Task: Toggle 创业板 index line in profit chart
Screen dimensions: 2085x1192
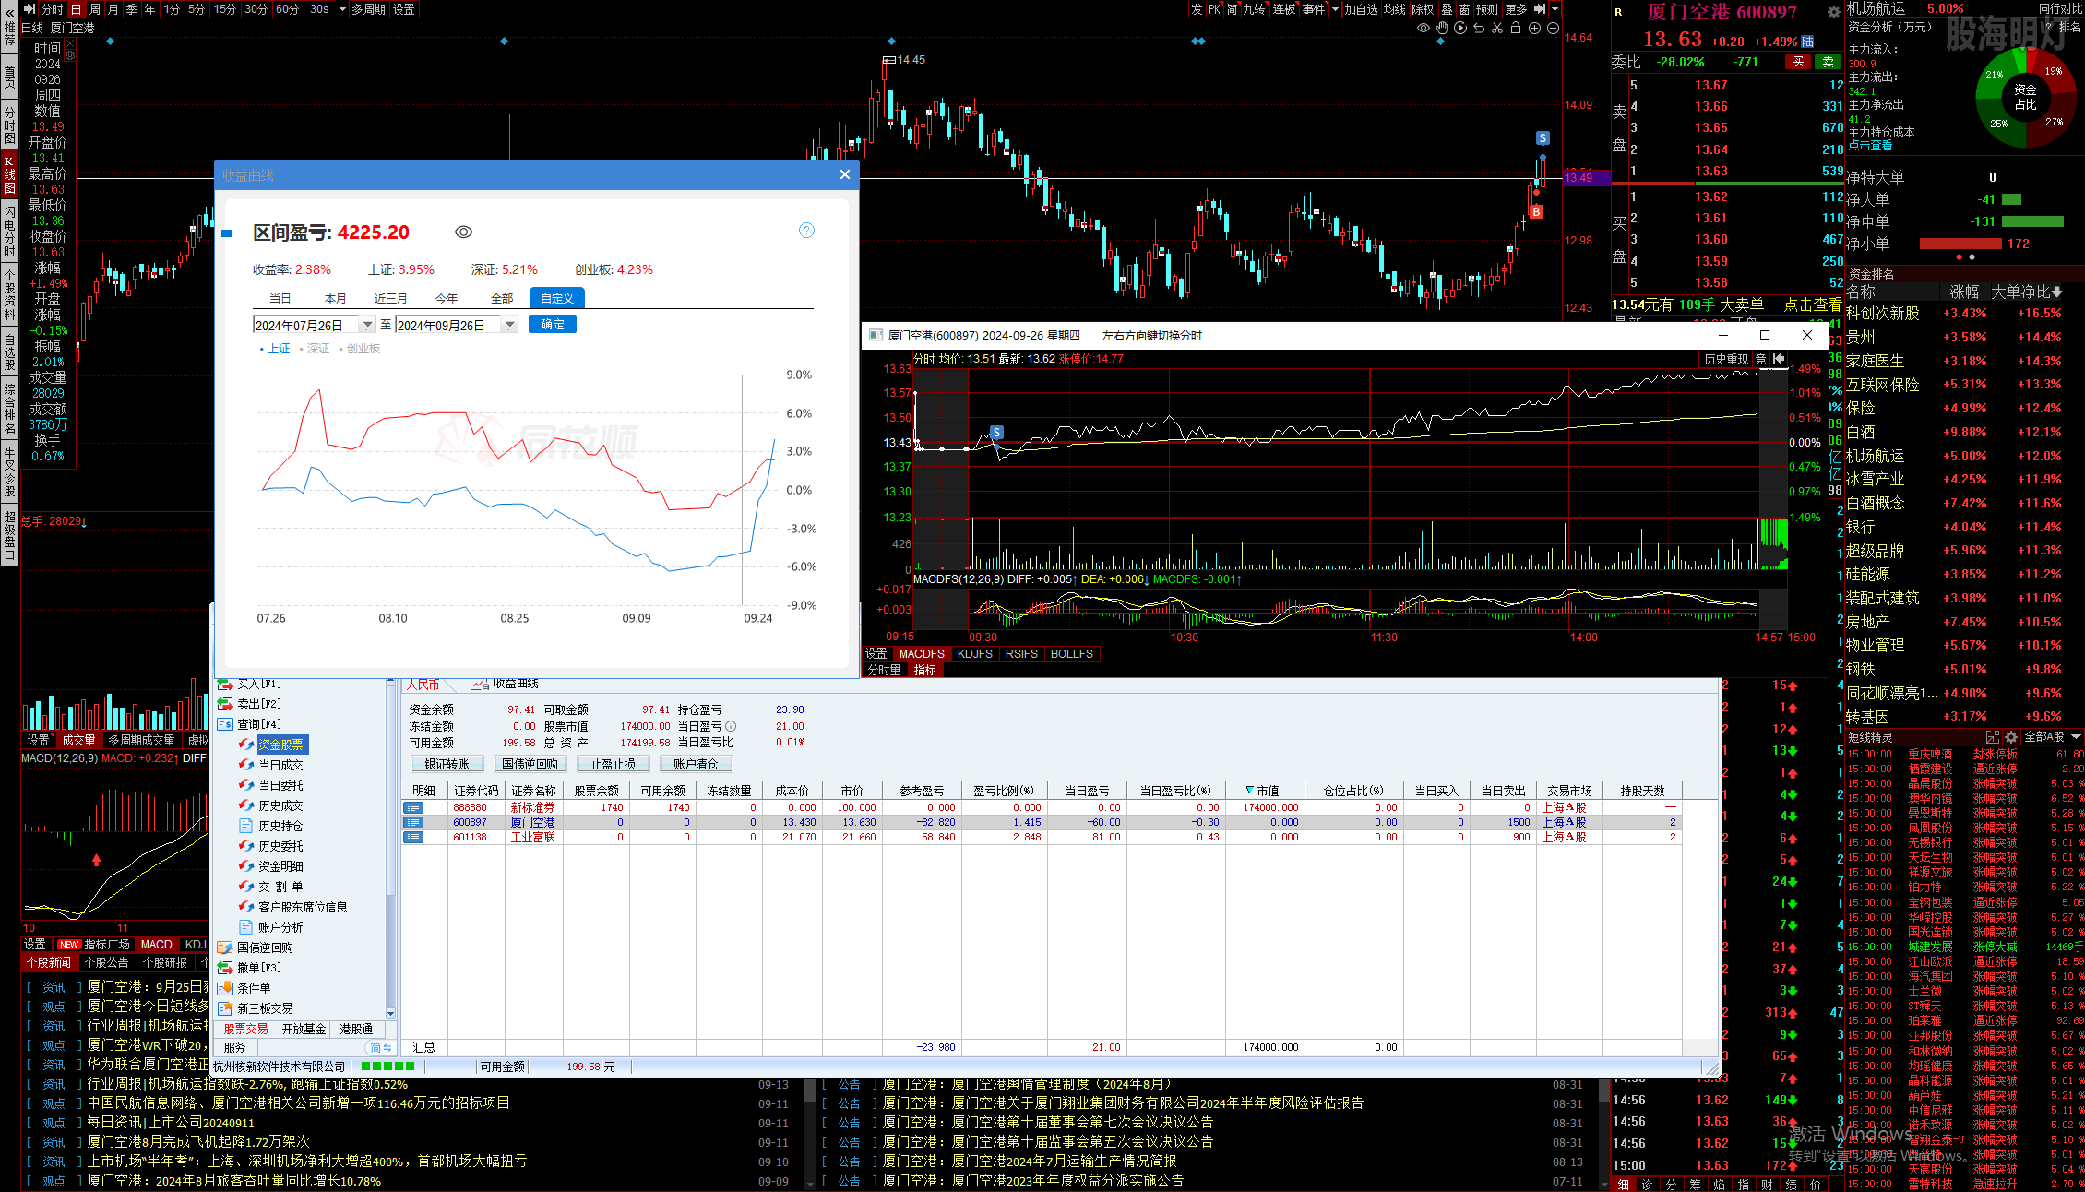Action: tap(360, 349)
